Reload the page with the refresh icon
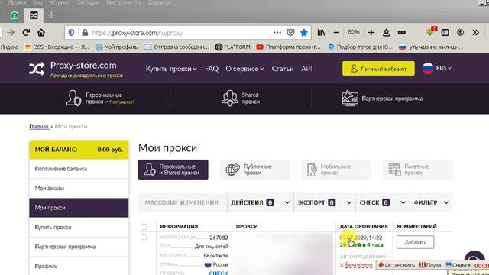Image resolution: width=489 pixels, height=275 pixels. (26, 32)
